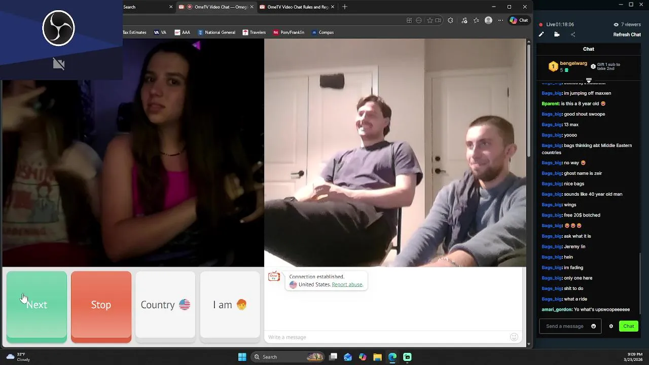Switch to the OmeTV Video Chat tab

point(216,7)
